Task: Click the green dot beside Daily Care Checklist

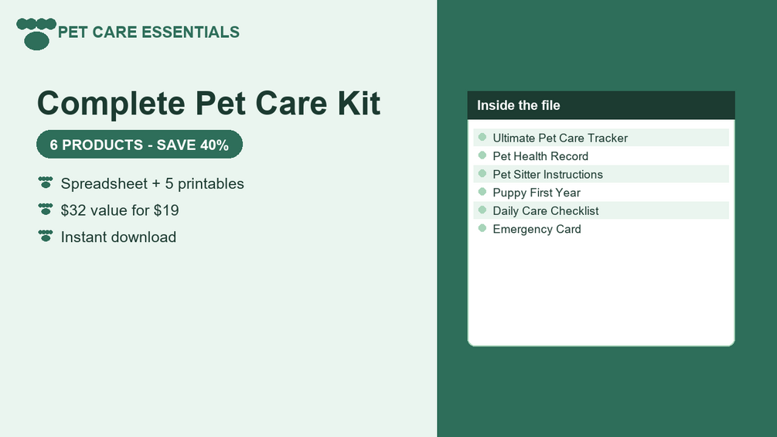Action: tap(482, 210)
